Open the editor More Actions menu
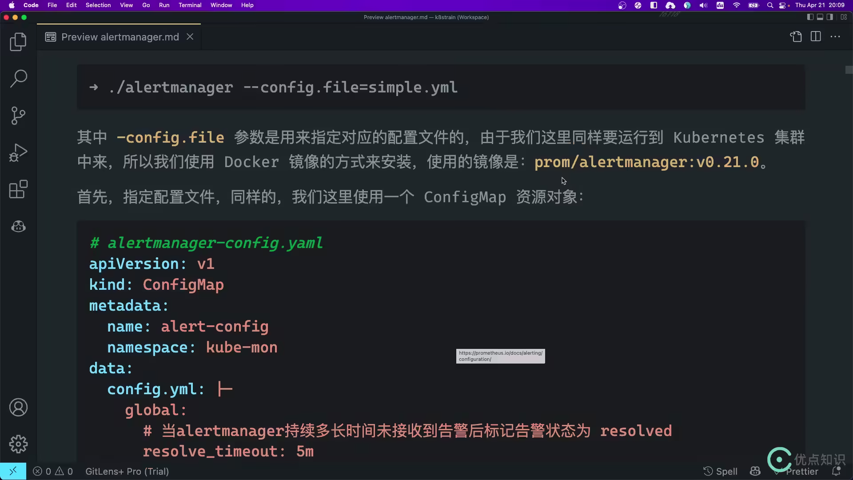Image resolution: width=853 pixels, height=480 pixels. click(x=835, y=37)
